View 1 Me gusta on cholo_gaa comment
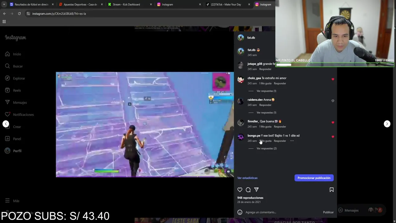 (x=265, y=83)
